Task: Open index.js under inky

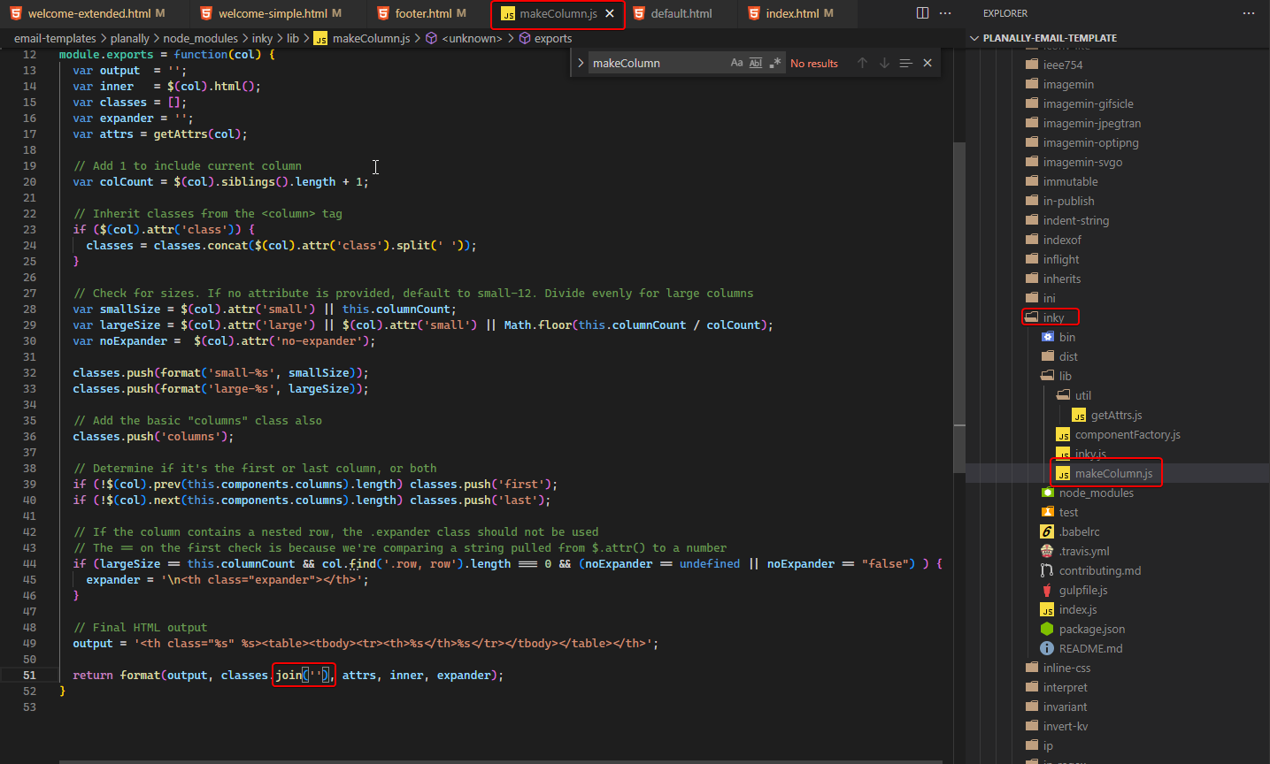Action: [1078, 609]
